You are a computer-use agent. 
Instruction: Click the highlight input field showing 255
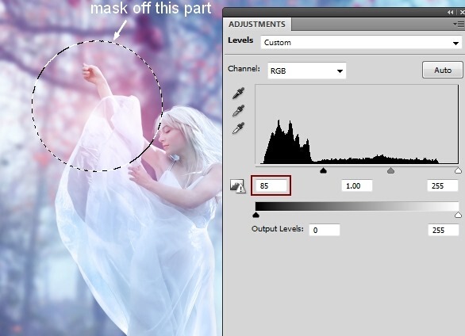442,186
